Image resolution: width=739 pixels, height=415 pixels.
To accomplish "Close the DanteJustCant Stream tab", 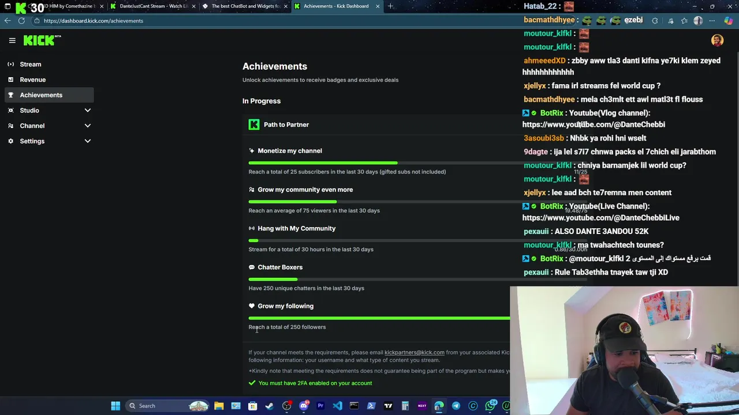I will tap(193, 6).
